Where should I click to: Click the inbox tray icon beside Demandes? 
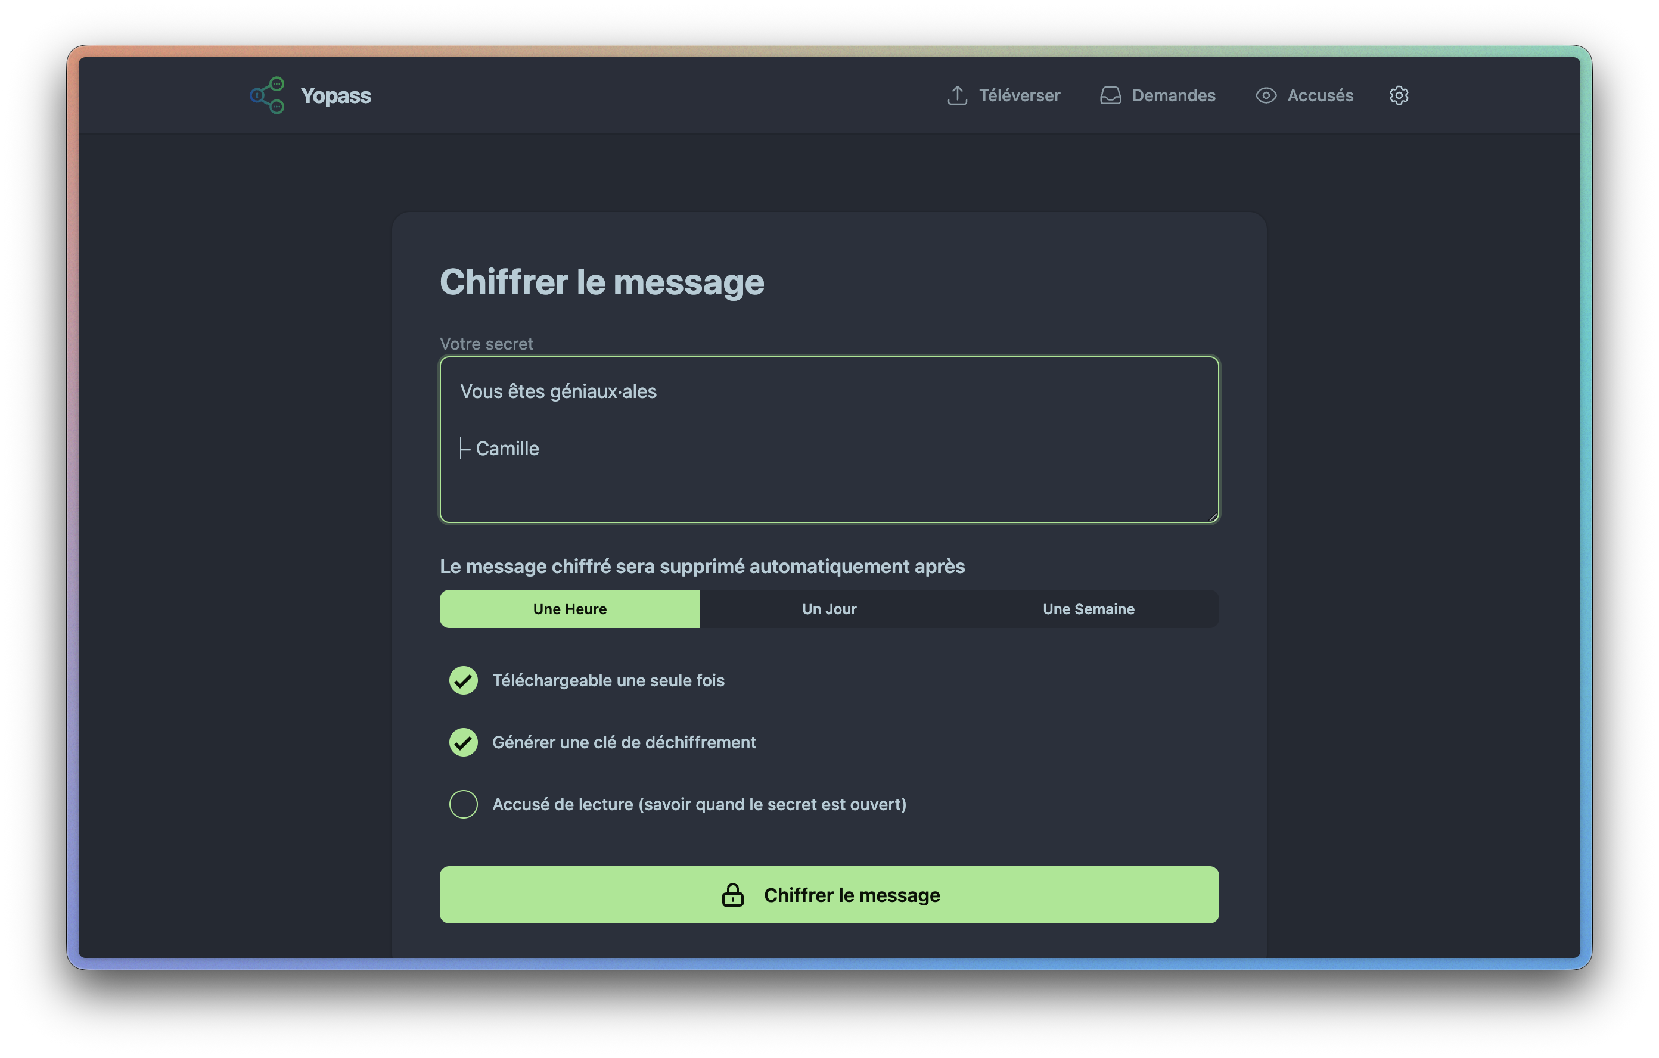pos(1110,95)
